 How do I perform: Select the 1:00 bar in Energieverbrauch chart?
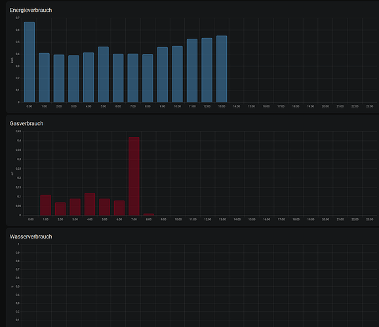(x=44, y=77)
